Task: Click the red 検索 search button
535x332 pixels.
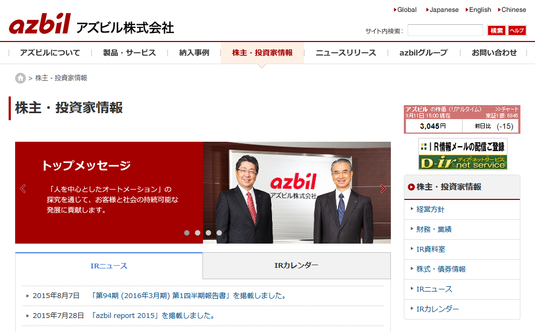Action: pos(497,31)
